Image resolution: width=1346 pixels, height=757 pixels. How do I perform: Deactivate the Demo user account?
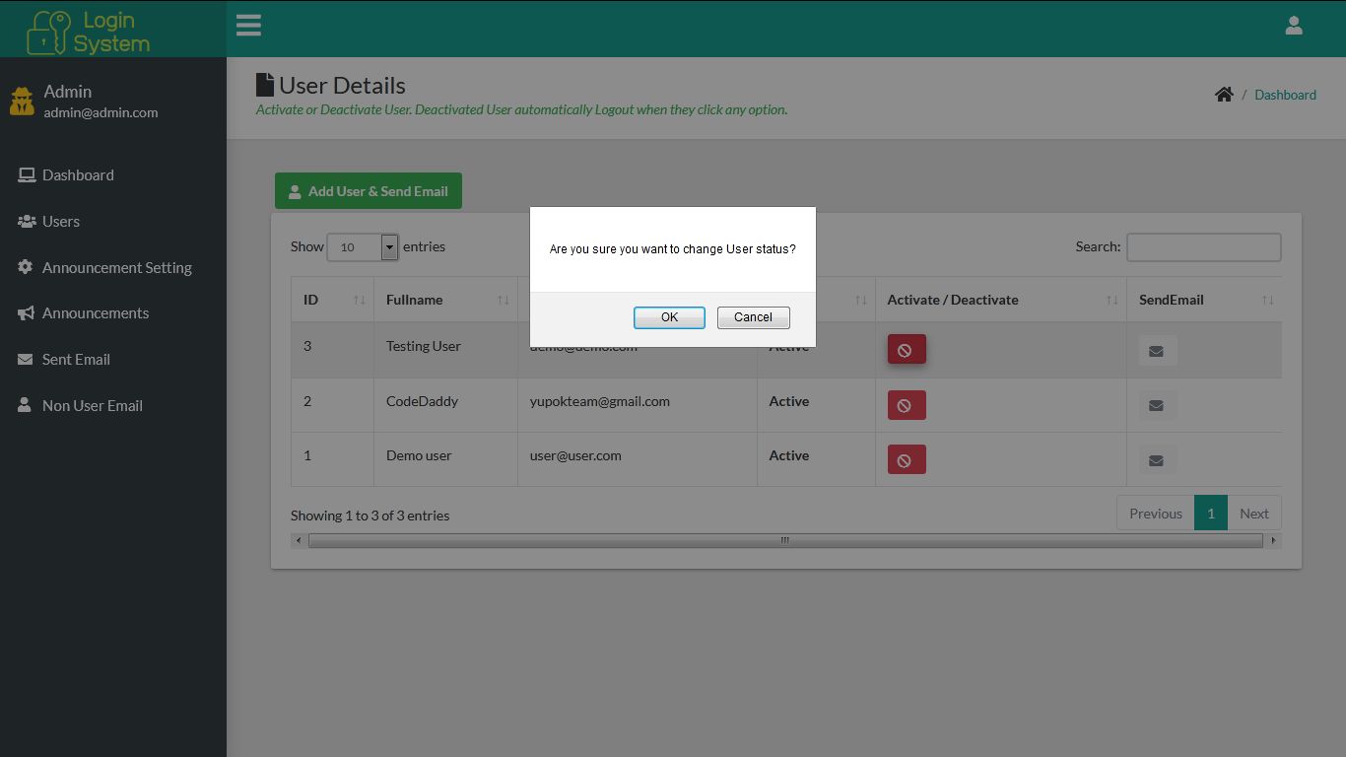point(907,459)
